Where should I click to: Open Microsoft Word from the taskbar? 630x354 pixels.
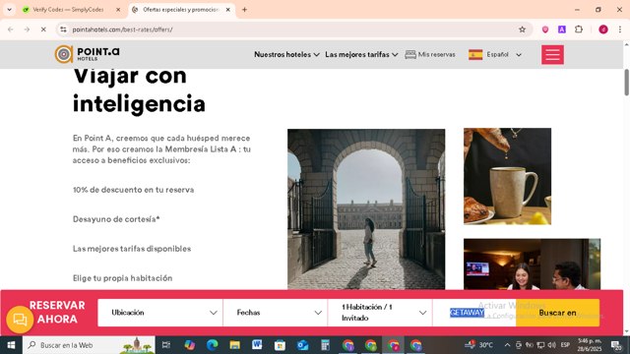[x=257, y=345]
